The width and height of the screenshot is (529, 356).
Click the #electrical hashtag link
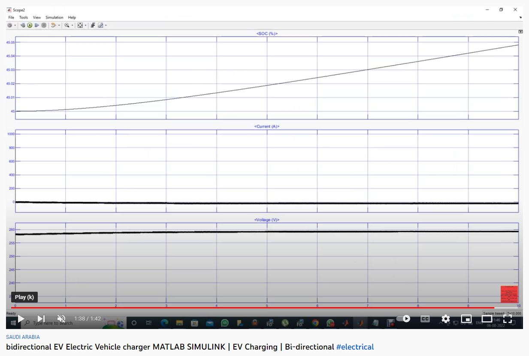[355, 347]
